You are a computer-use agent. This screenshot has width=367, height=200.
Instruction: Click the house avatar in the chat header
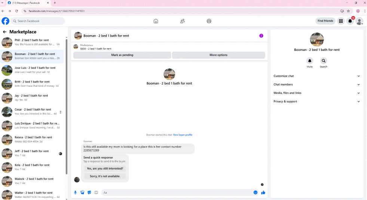click(x=78, y=36)
